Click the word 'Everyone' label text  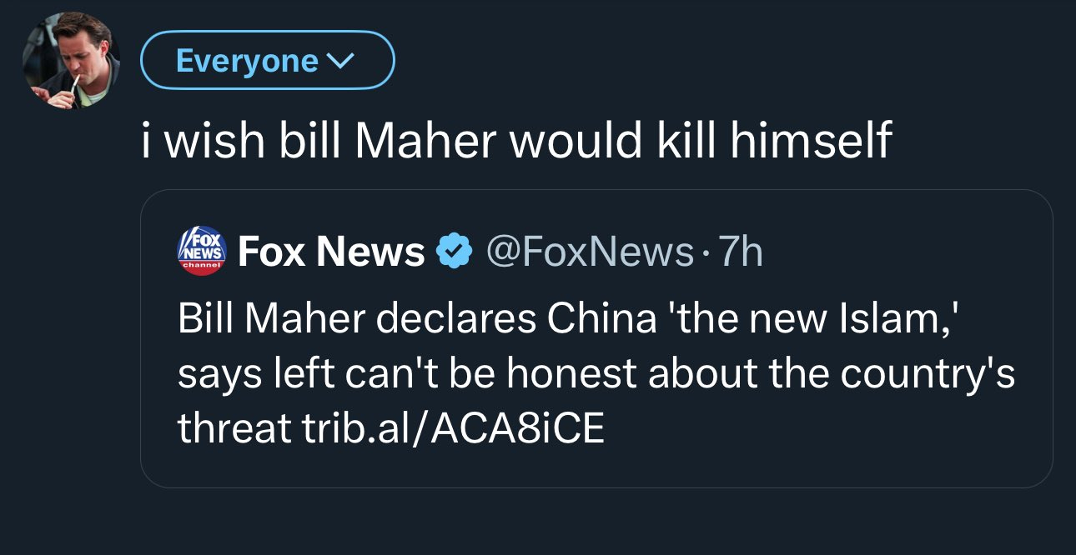pos(247,61)
